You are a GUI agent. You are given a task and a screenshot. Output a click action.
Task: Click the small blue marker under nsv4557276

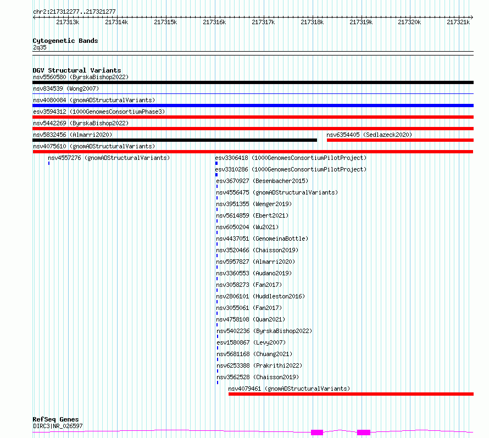coord(49,163)
